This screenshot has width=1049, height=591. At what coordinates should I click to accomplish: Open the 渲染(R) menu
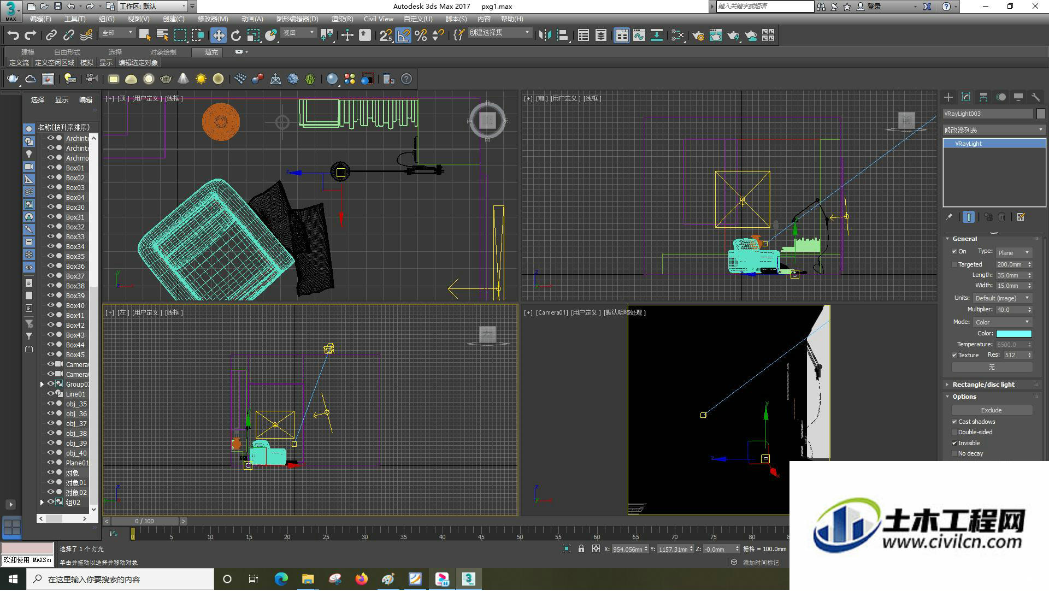click(342, 19)
